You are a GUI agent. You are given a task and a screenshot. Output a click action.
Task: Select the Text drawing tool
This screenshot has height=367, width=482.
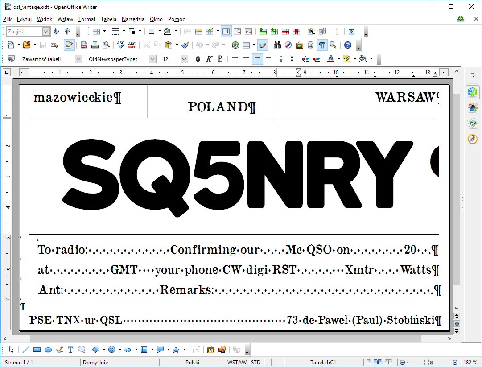click(70, 350)
